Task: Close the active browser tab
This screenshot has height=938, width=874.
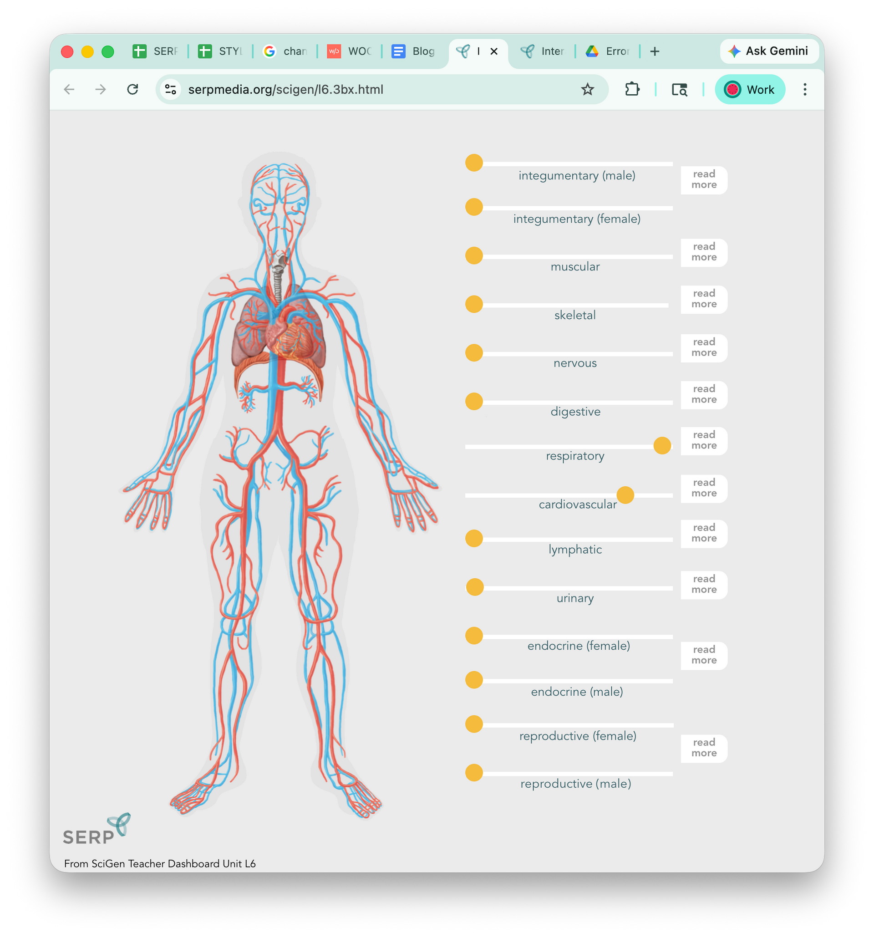Action: 494,51
